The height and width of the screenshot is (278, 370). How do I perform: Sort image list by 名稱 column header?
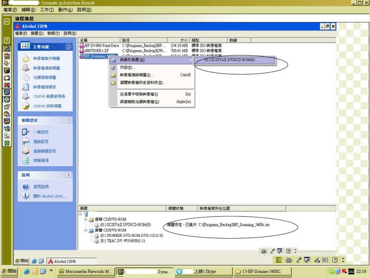(99, 40)
